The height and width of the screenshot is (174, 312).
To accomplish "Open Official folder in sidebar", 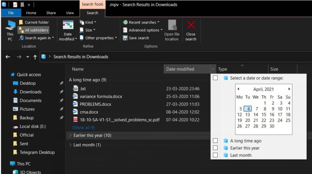I will click(23, 135).
